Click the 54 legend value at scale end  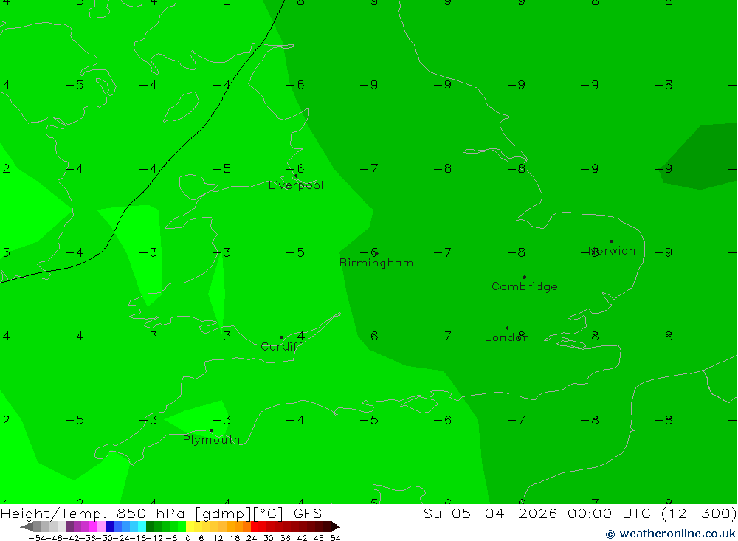click(335, 538)
